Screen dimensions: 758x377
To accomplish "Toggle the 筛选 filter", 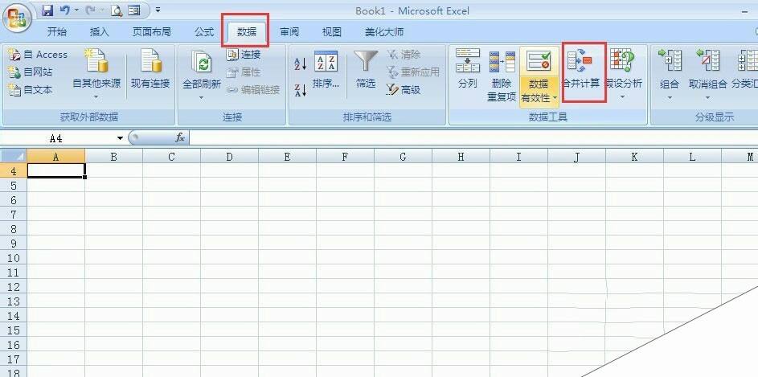I will [x=366, y=70].
